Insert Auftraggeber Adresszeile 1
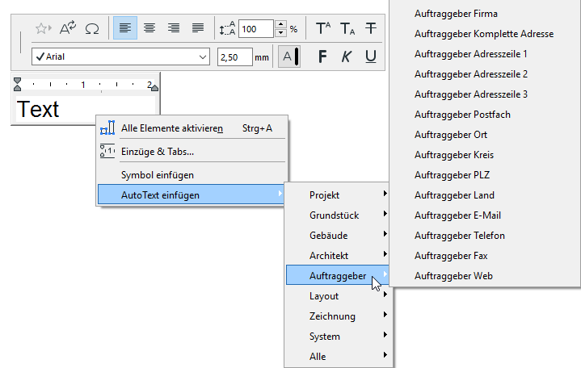Image resolution: width=581 pixels, height=368 pixels. pyautogui.click(x=485, y=54)
